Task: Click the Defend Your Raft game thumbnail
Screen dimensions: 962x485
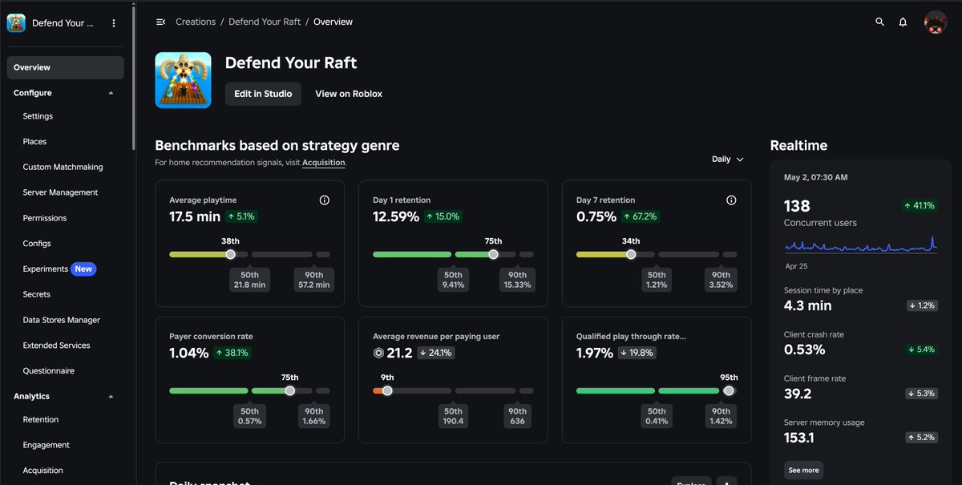Action: pyautogui.click(x=183, y=80)
